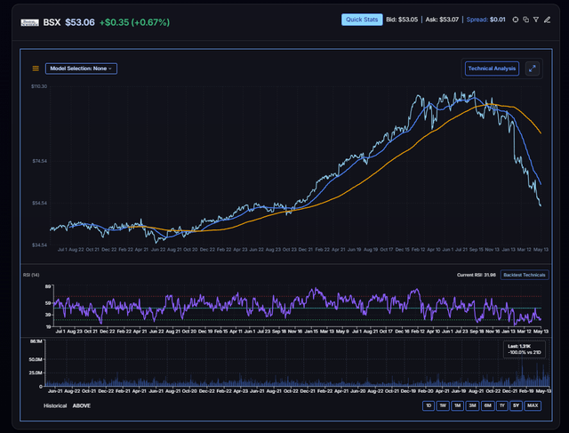Click the copy icon in header
The height and width of the screenshot is (433, 569).
(525, 20)
